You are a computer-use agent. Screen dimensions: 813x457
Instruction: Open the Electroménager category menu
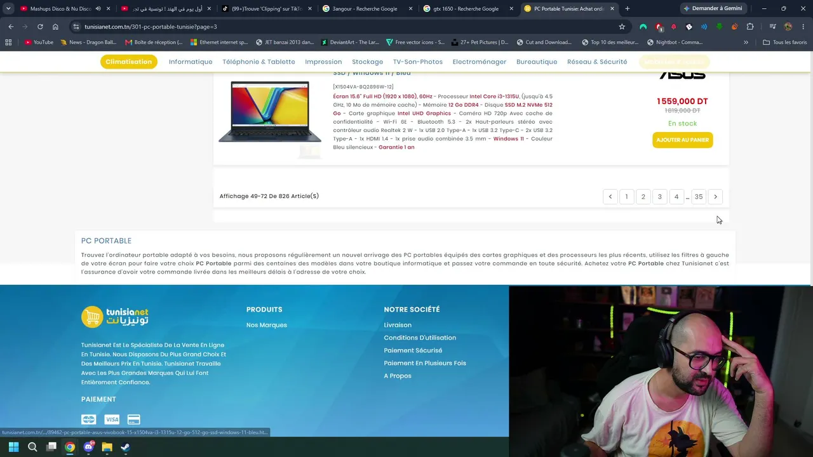point(480,62)
